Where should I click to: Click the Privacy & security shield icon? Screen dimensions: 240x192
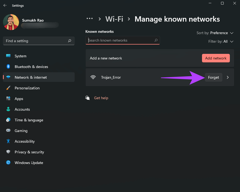(x=8, y=152)
